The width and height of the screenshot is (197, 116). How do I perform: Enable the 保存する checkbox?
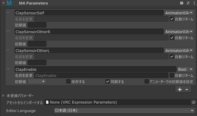(68, 82)
